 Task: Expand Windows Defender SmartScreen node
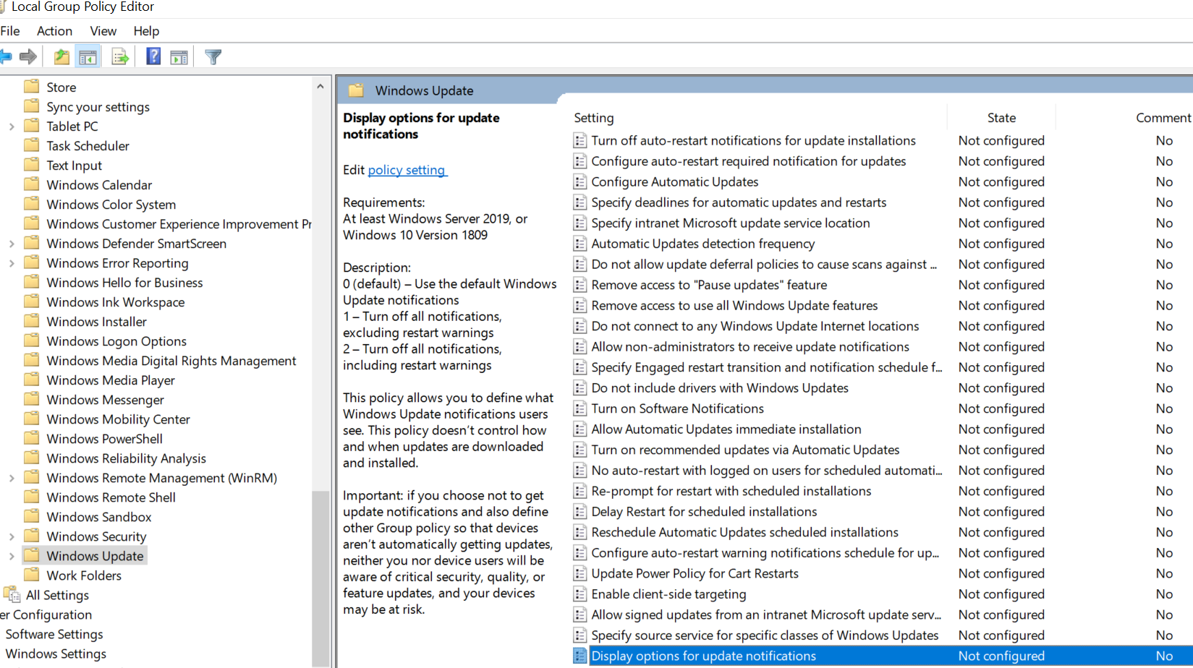(x=12, y=244)
